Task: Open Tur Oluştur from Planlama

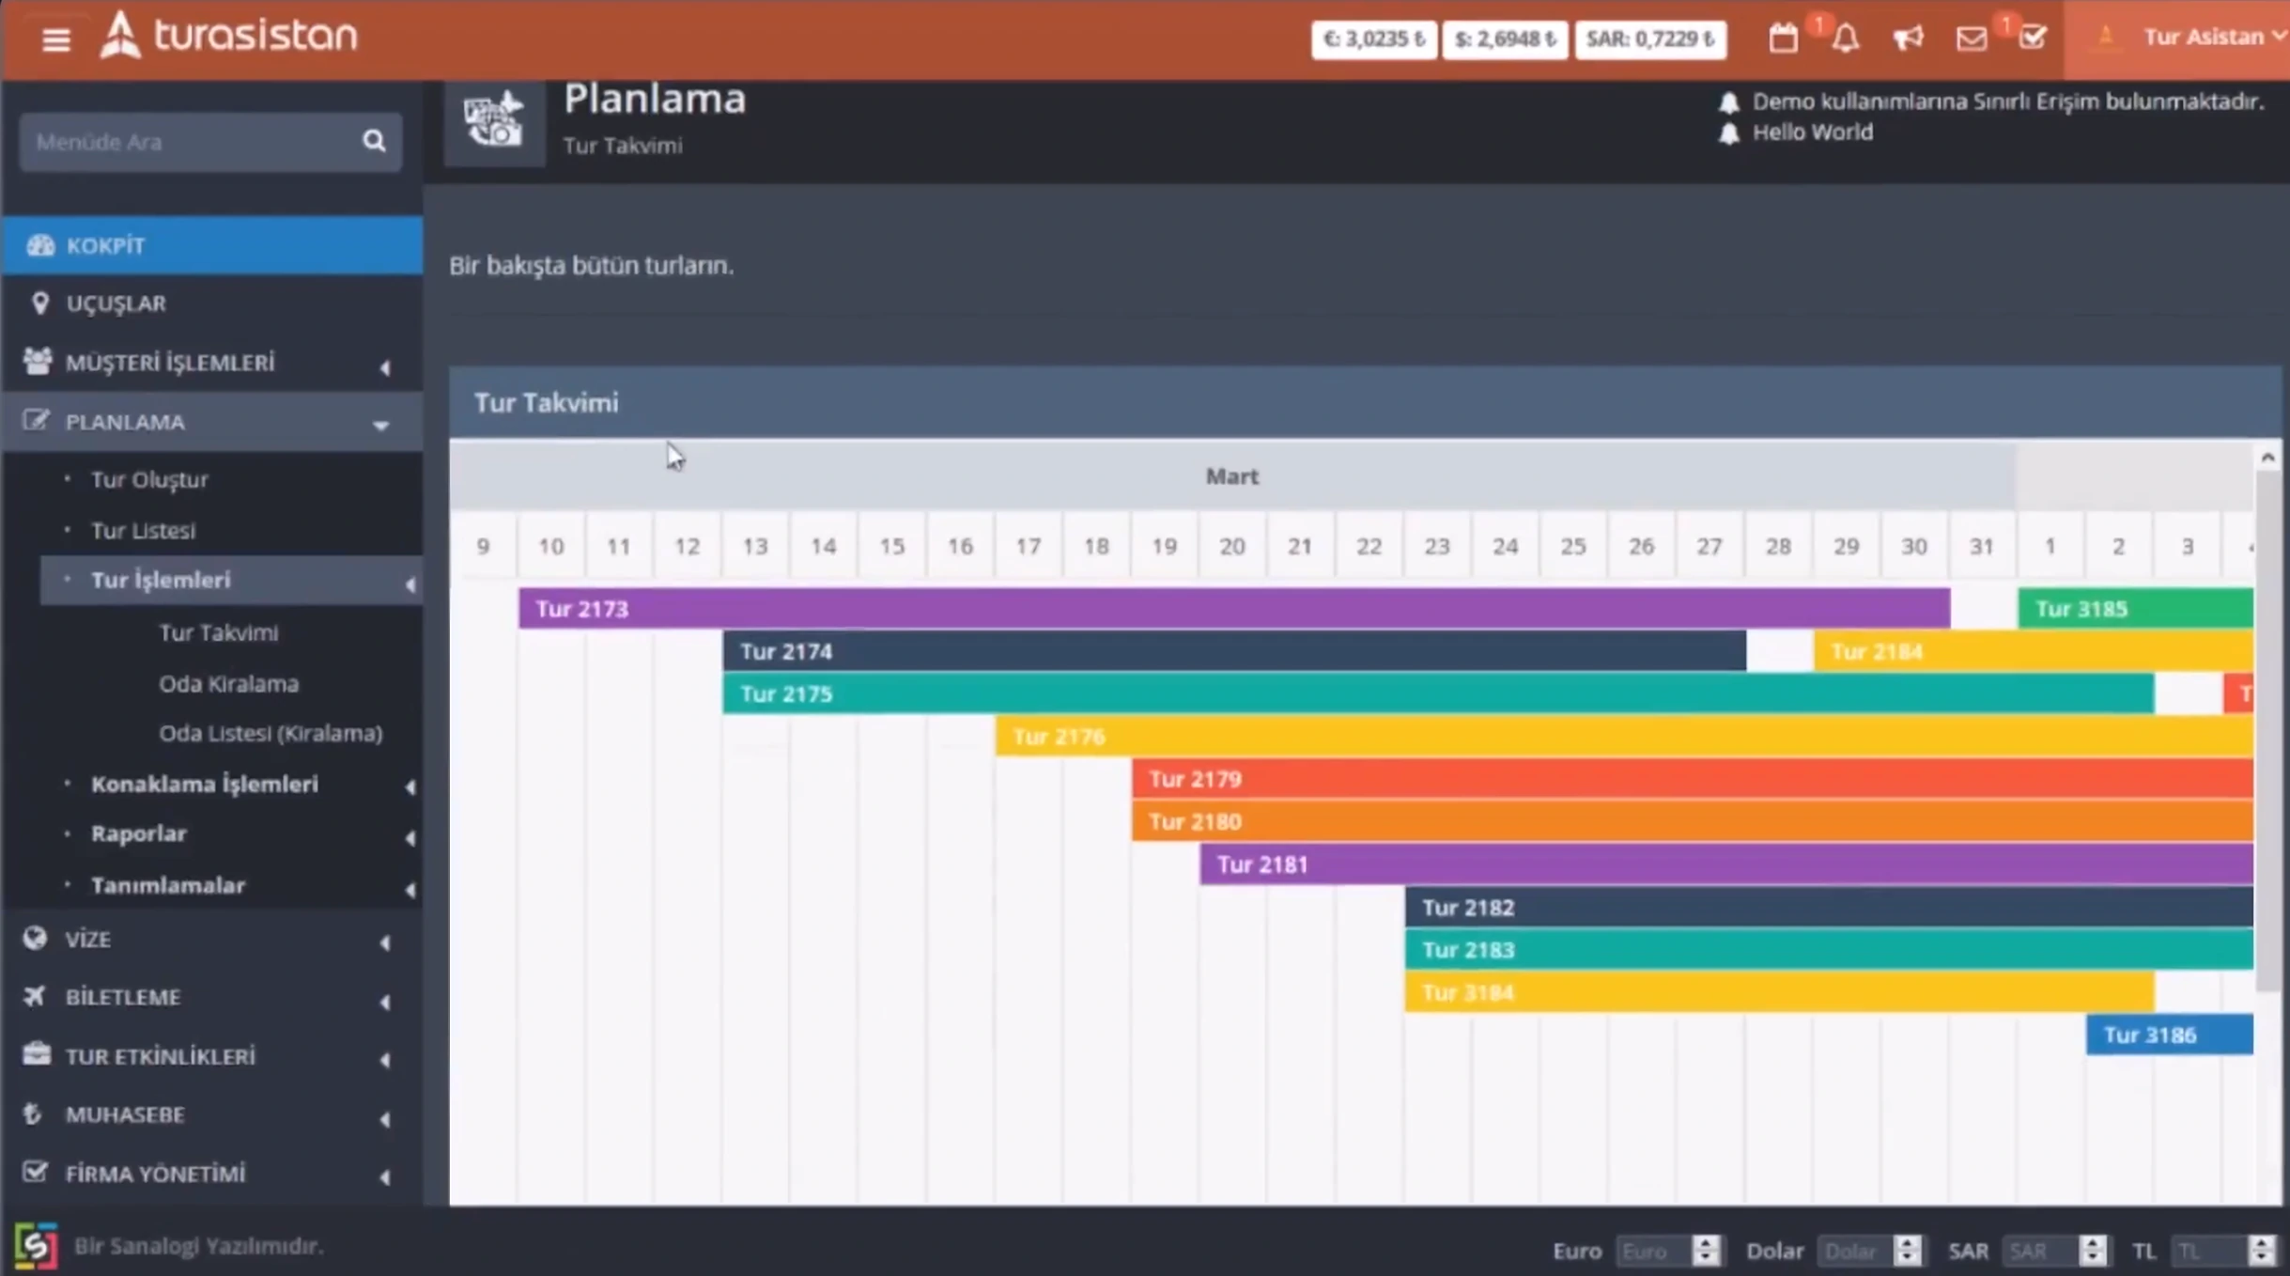Action: tap(149, 479)
